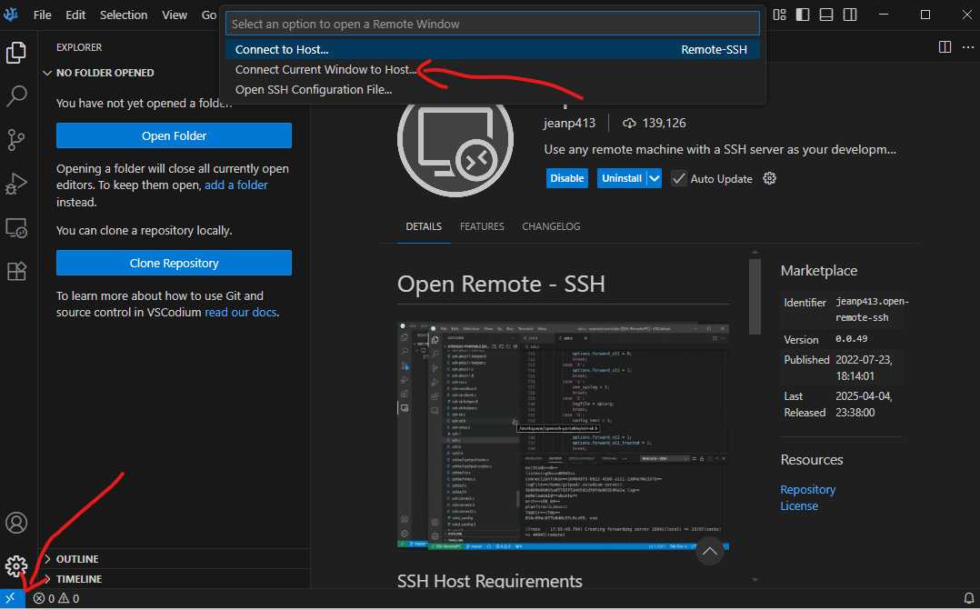Viewport: 980px width, 610px height.
Task: Click the version value 0.0.49
Action: pos(851,339)
